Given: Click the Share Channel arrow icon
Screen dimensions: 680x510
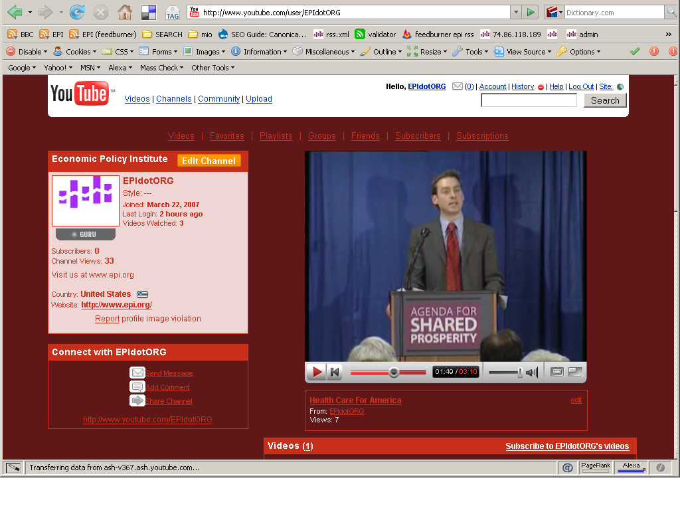Looking at the screenshot, I should pos(137,400).
